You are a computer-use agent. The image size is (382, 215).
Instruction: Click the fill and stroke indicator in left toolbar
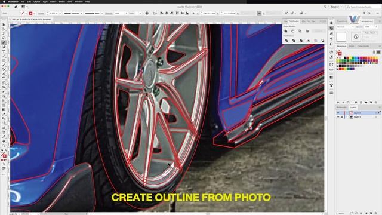pyautogui.click(x=4, y=155)
